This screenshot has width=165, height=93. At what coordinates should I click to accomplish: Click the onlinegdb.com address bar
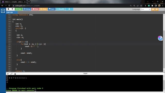(x=70, y=6)
